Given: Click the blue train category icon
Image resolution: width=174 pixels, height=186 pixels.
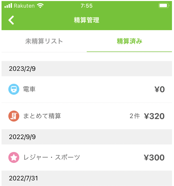Looking at the screenshot, I should click(14, 89).
